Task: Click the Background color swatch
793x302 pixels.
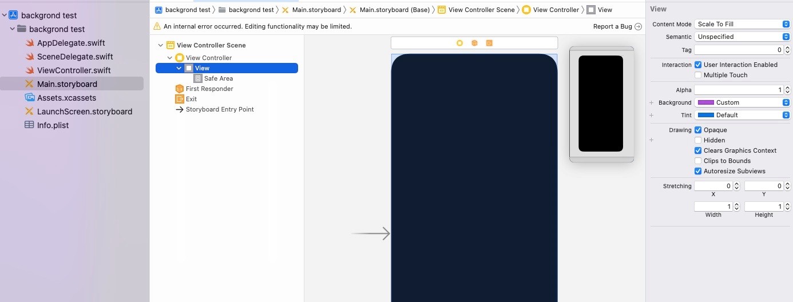Action: point(706,102)
